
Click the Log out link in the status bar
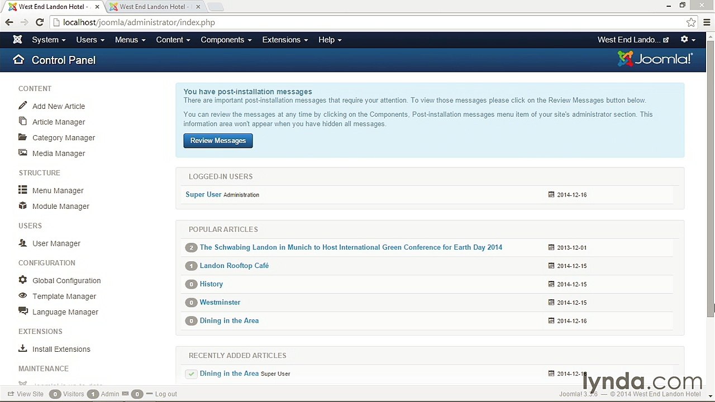point(166,394)
